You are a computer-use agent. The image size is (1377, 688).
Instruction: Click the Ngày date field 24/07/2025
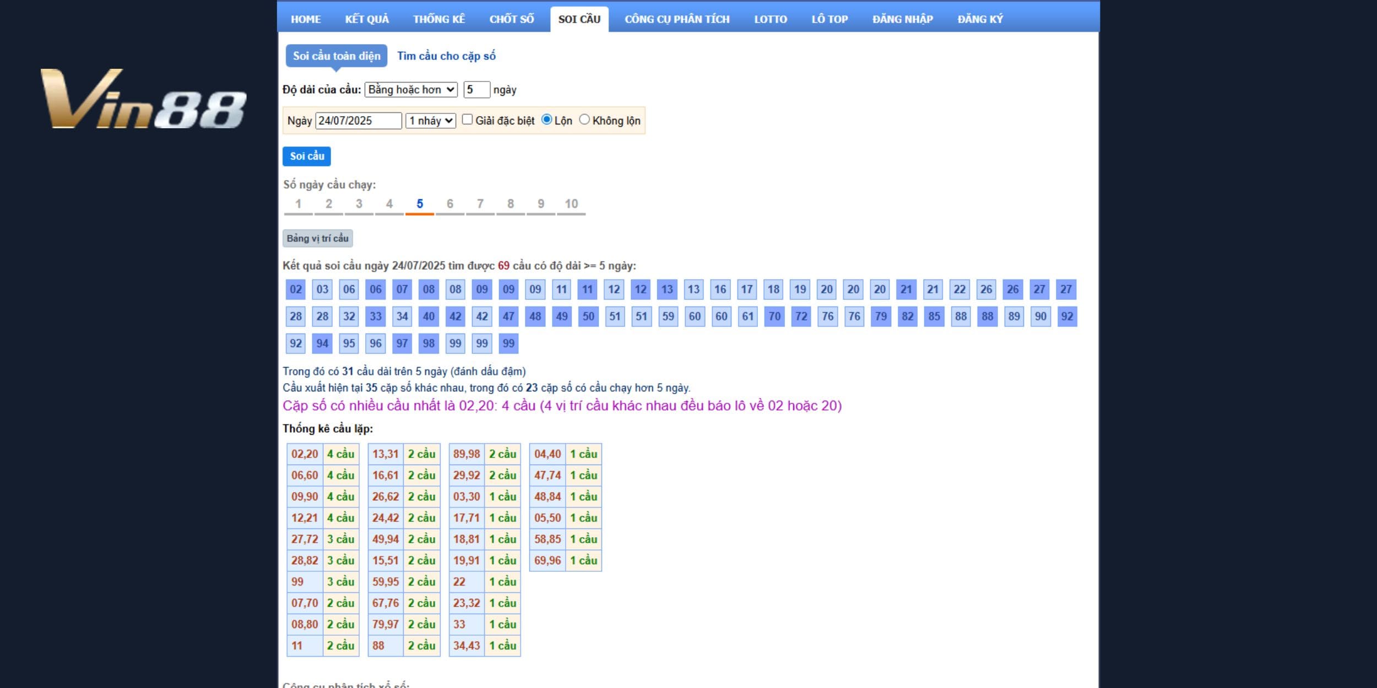pyautogui.click(x=359, y=121)
